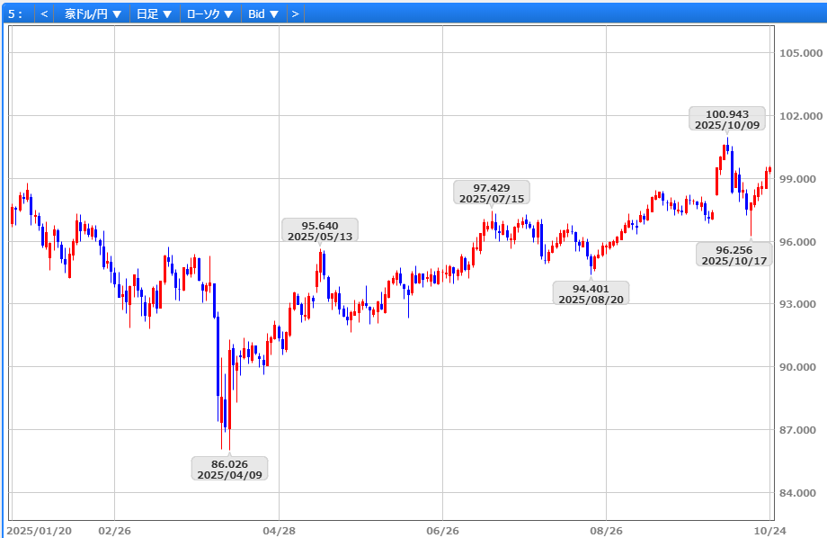Click the 02/26 date axis label
This screenshot has width=827, height=538.
coord(114,531)
